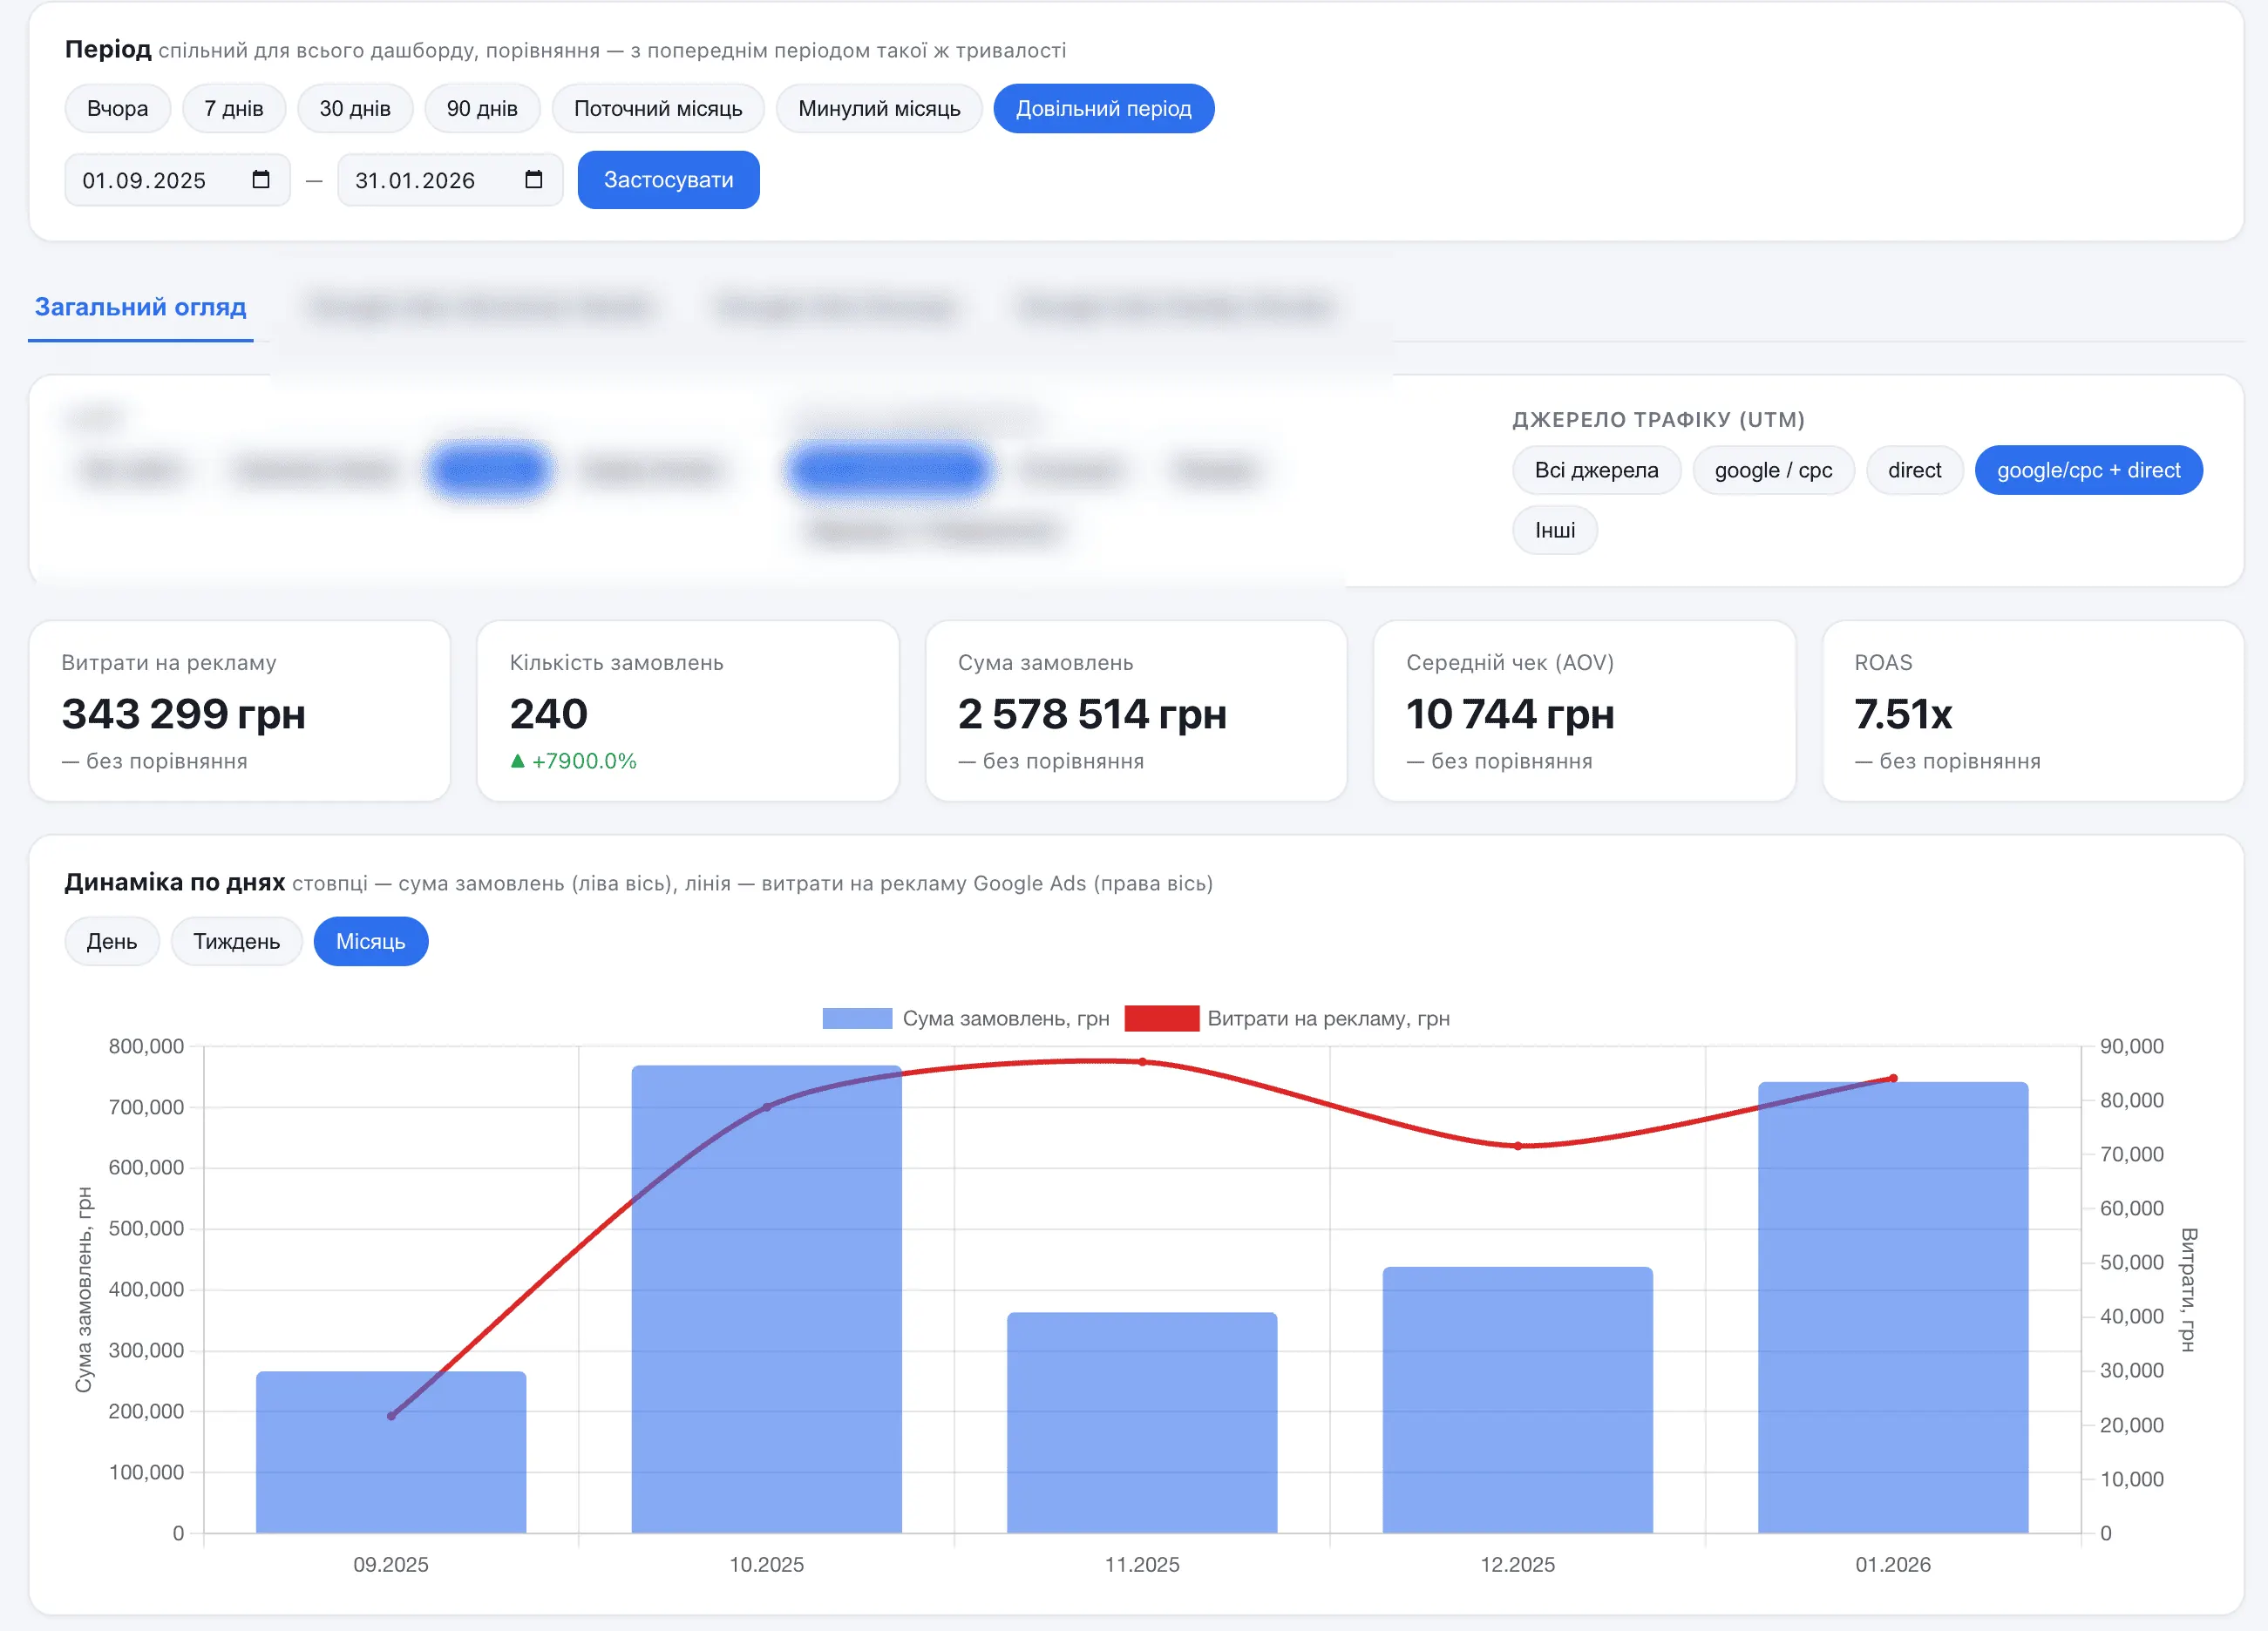Click ad spend line point at 09.2025
The image size is (2268, 1631).
[391, 1416]
